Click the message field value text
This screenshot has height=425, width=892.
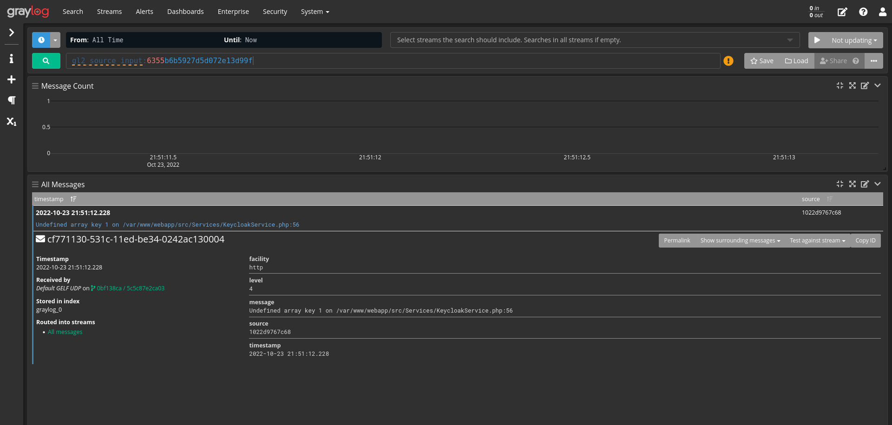[381, 311]
